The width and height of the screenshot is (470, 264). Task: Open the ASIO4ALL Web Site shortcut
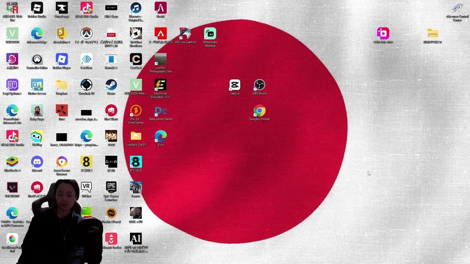tap(12, 9)
